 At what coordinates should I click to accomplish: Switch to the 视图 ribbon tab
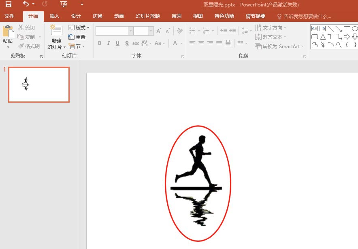(198, 16)
